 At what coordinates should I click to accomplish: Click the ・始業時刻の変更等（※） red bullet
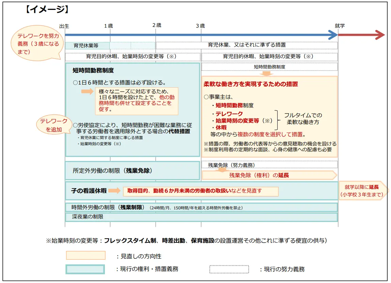pyautogui.click(x=242, y=121)
